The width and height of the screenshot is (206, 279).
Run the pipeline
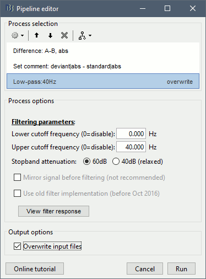point(181,269)
